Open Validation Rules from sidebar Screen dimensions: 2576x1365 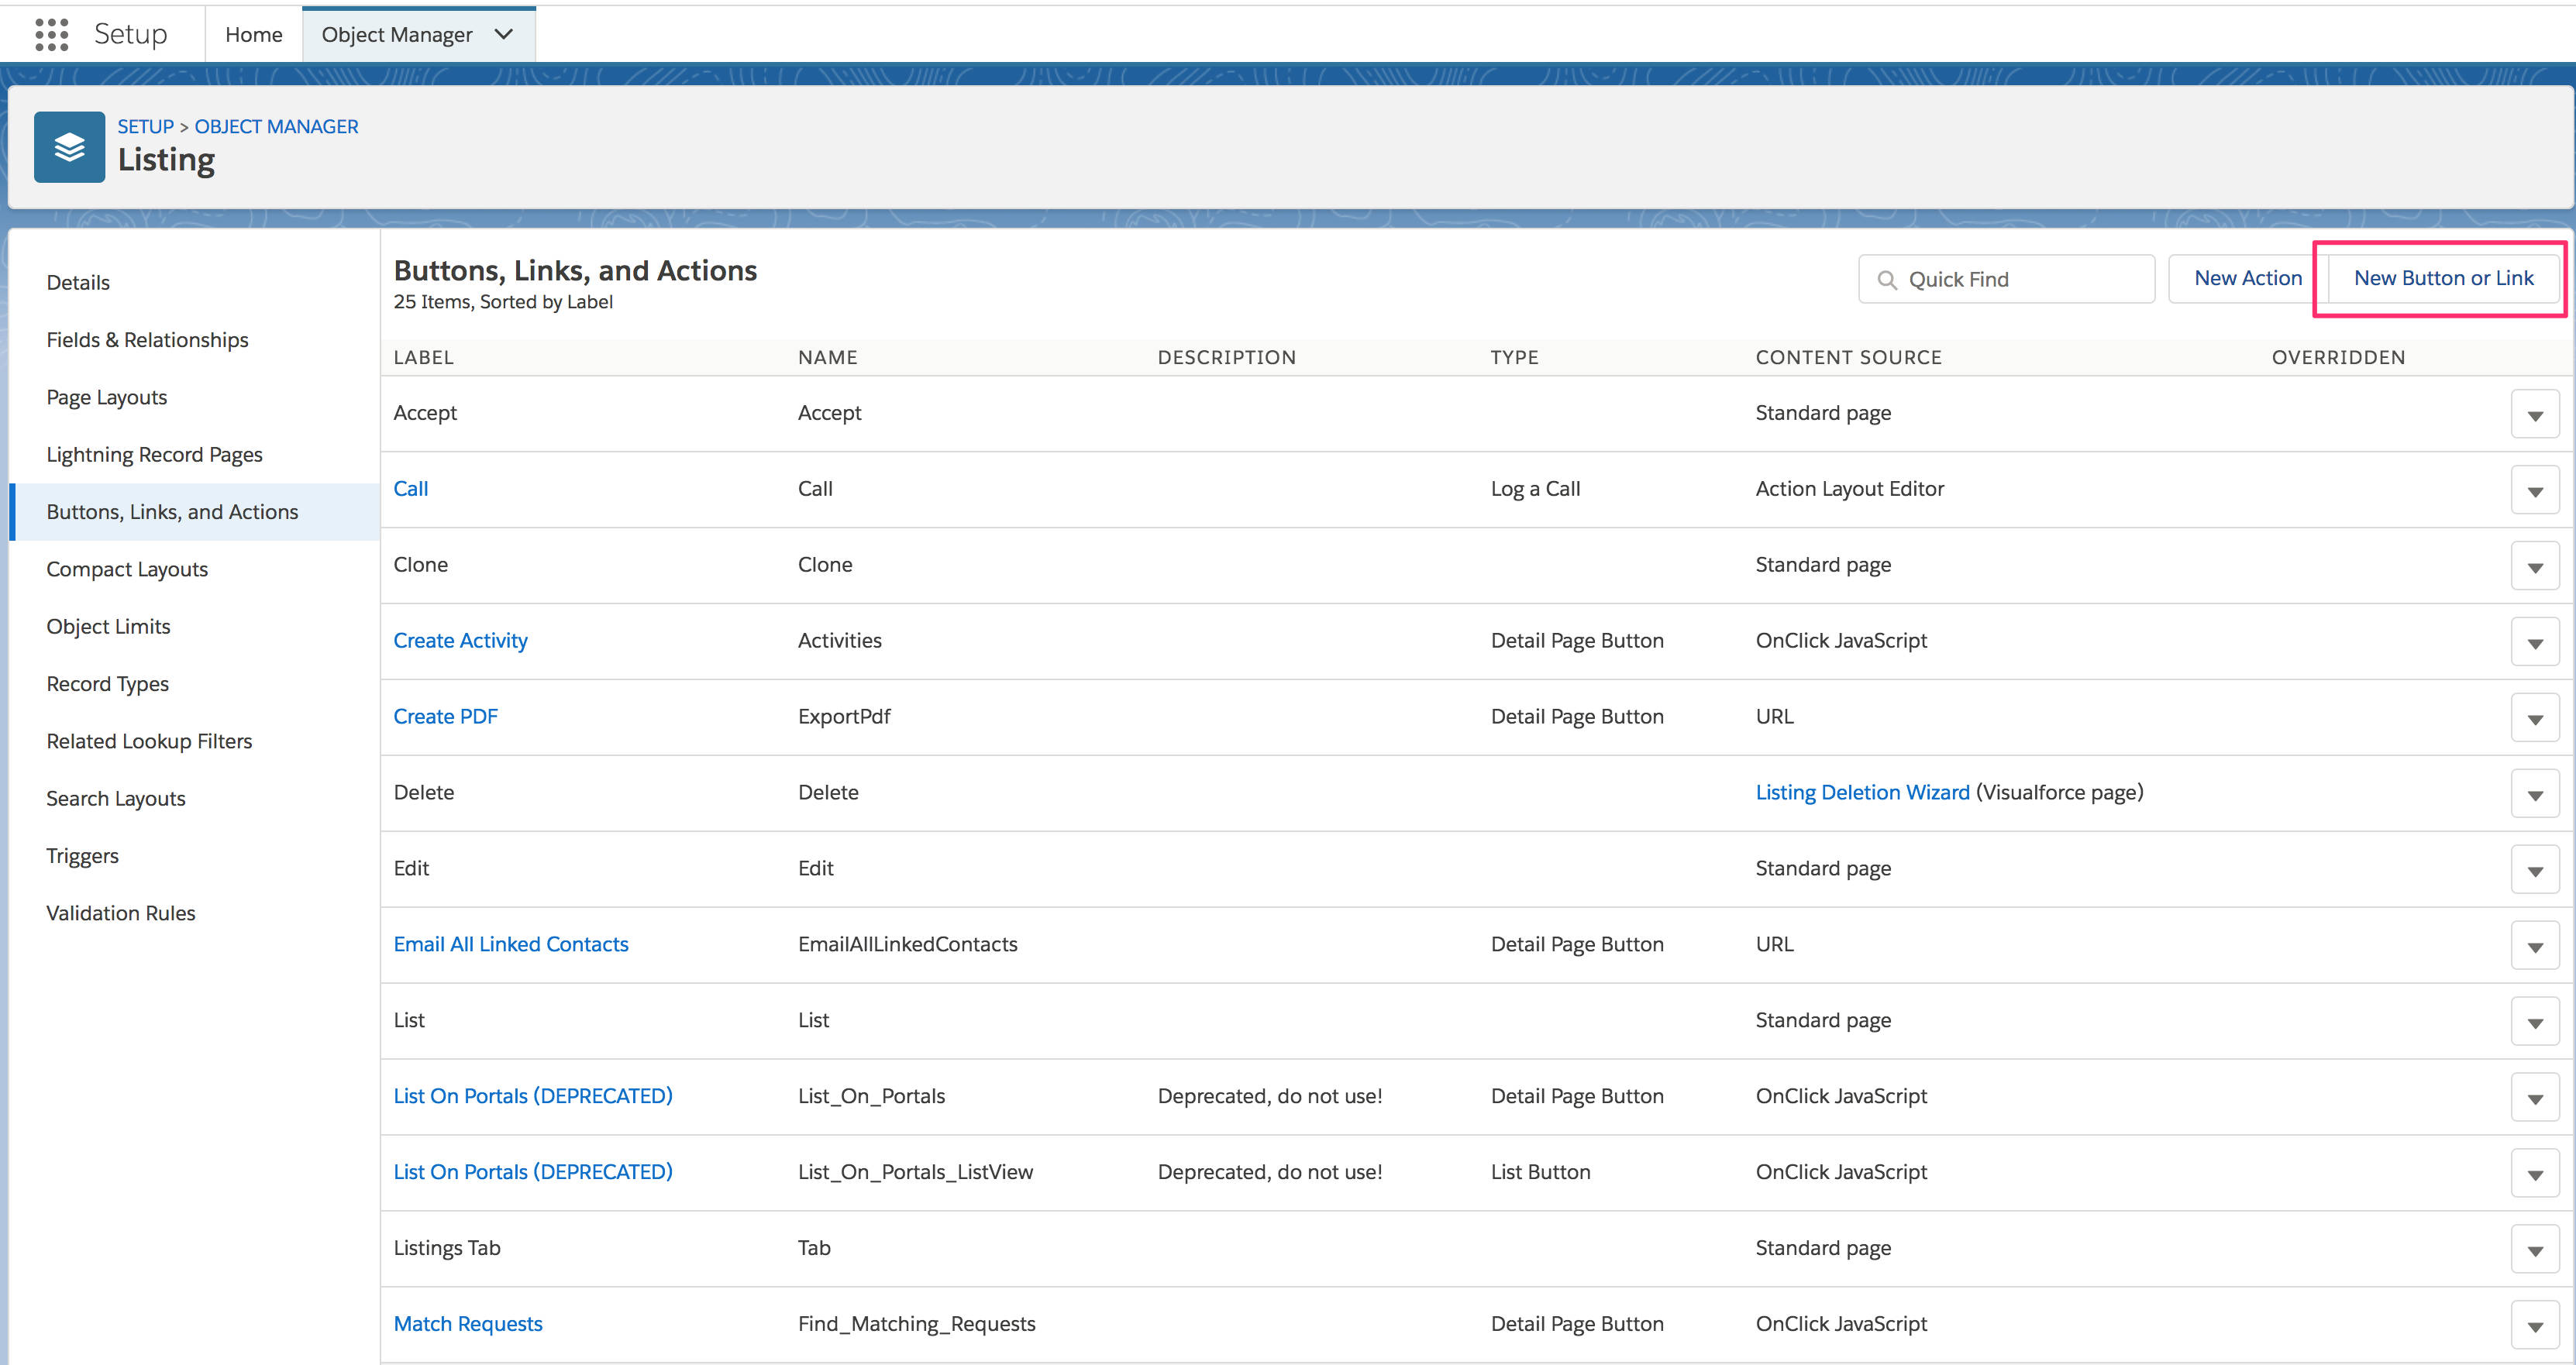(120, 913)
